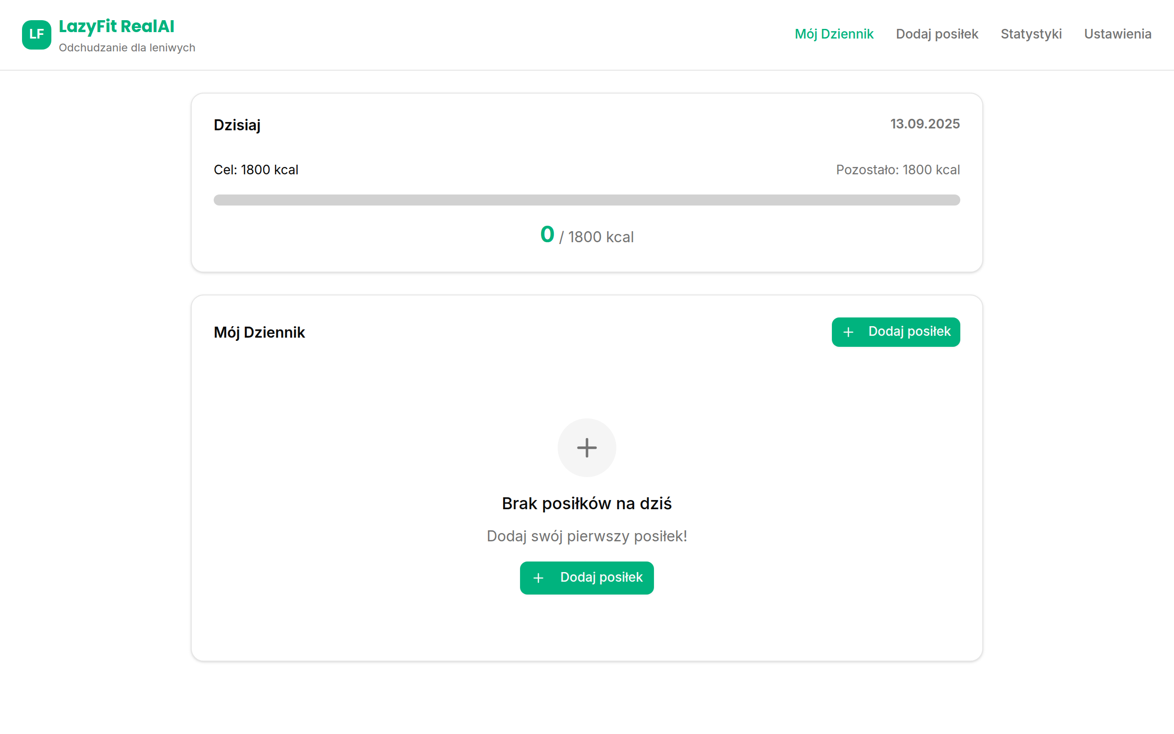
Task: Click the Odchudzanie dla leniwych tagline
Action: pyautogui.click(x=127, y=48)
